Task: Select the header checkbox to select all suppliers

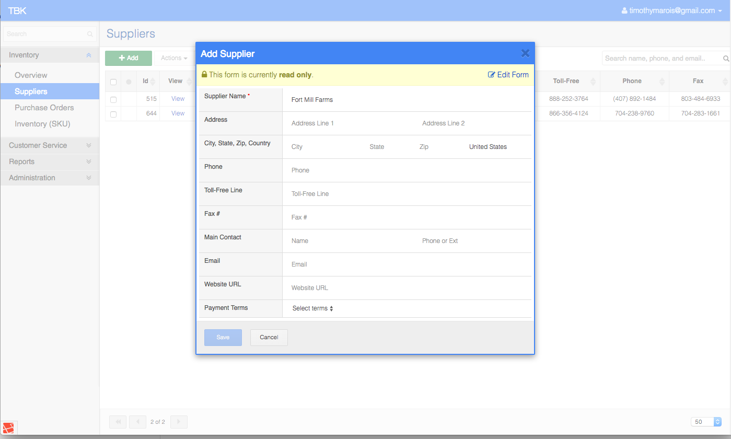Action: (x=113, y=82)
